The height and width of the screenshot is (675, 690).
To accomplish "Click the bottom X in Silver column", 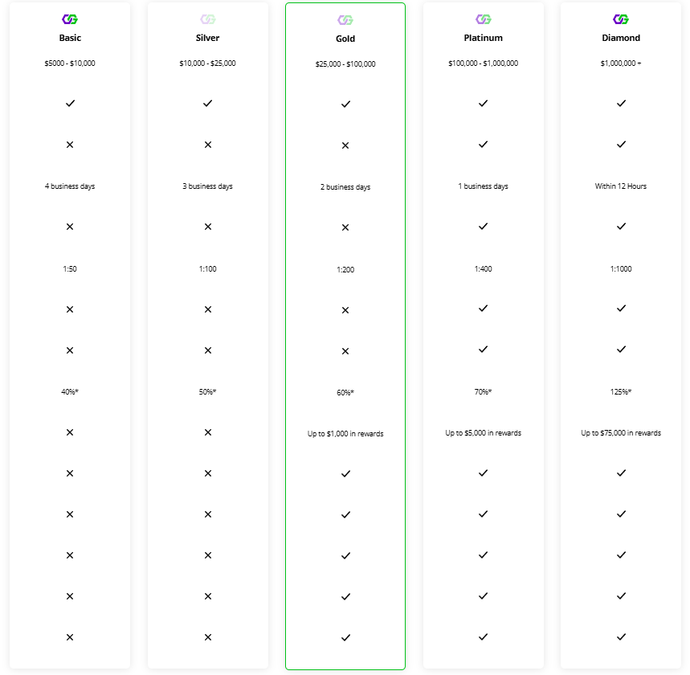I will pos(208,637).
